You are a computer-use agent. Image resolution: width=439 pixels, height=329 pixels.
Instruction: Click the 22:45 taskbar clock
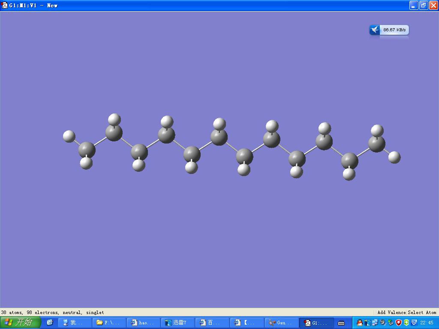(x=427, y=323)
